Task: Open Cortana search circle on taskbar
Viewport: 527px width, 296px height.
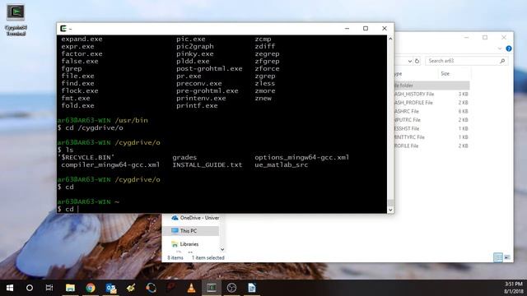Action: click(30, 288)
